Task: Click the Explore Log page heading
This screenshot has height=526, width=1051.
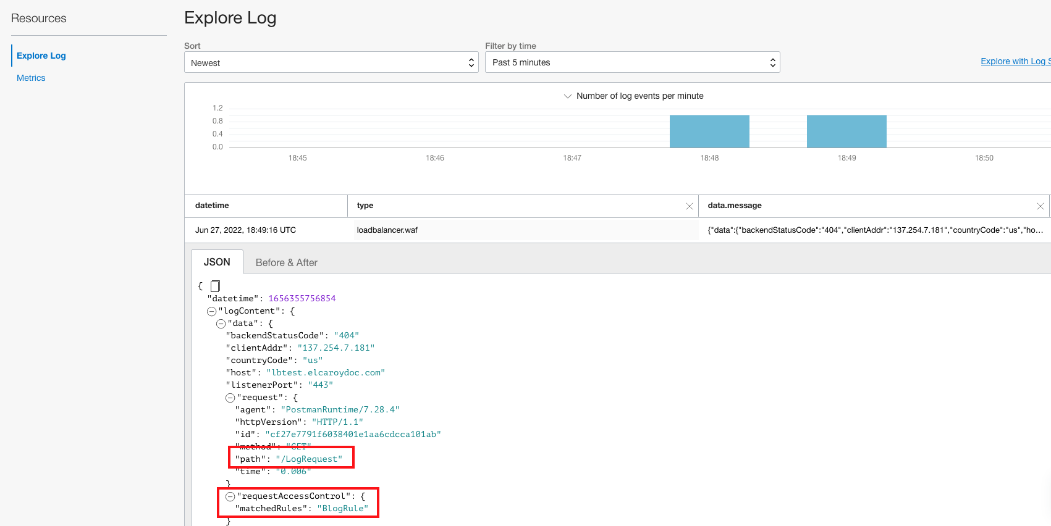Action: [230, 18]
